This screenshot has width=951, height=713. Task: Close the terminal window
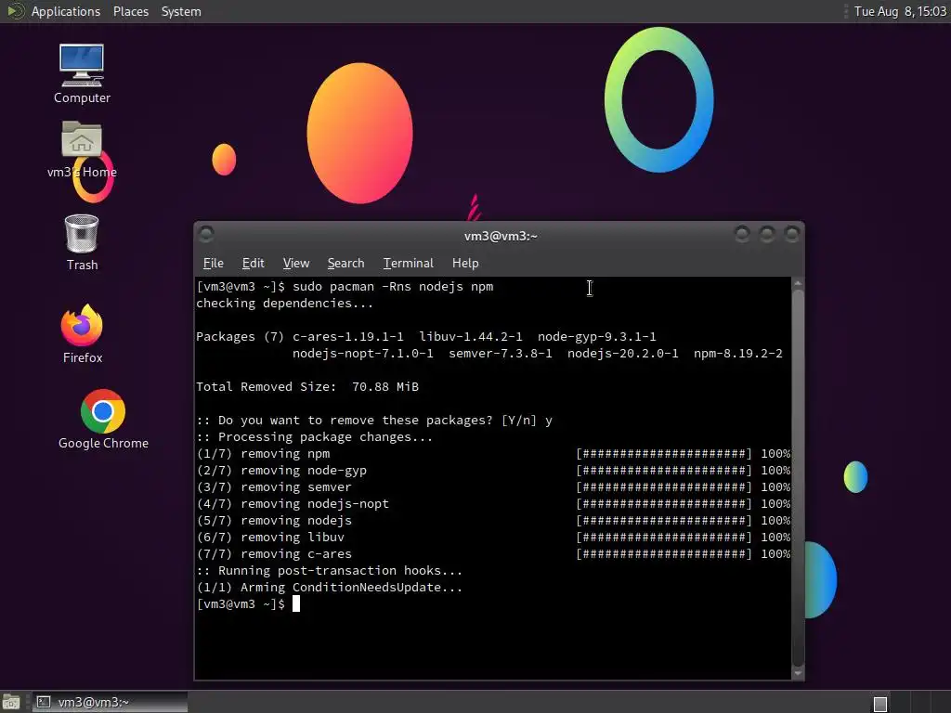[791, 233]
